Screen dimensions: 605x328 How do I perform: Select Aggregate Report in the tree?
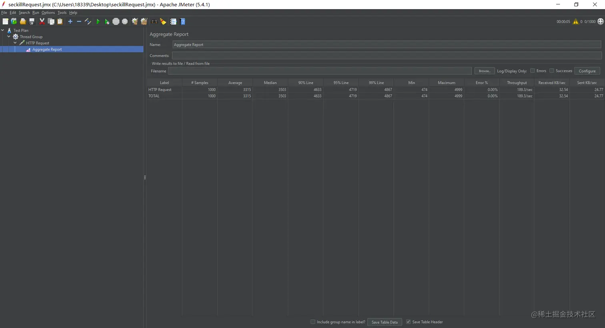tap(47, 50)
